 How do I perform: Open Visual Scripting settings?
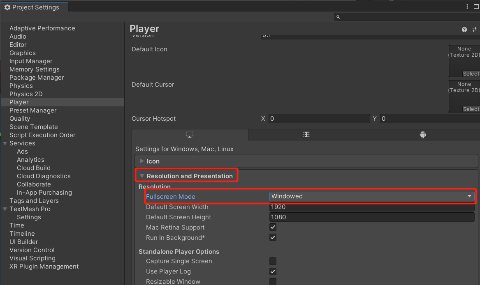click(x=32, y=259)
